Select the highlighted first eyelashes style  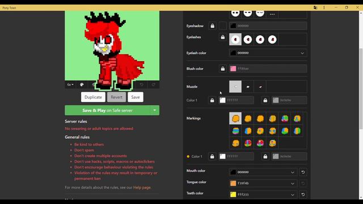[235, 39]
